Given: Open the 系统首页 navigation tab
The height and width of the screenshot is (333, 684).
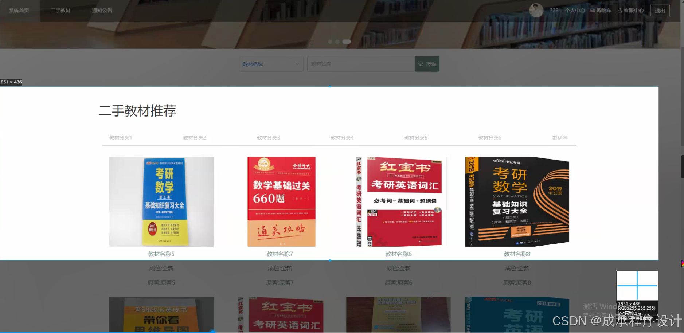Looking at the screenshot, I should point(19,11).
